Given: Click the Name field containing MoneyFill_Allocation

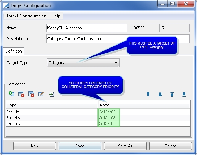Looking at the screenshot, I should click(x=87, y=28).
